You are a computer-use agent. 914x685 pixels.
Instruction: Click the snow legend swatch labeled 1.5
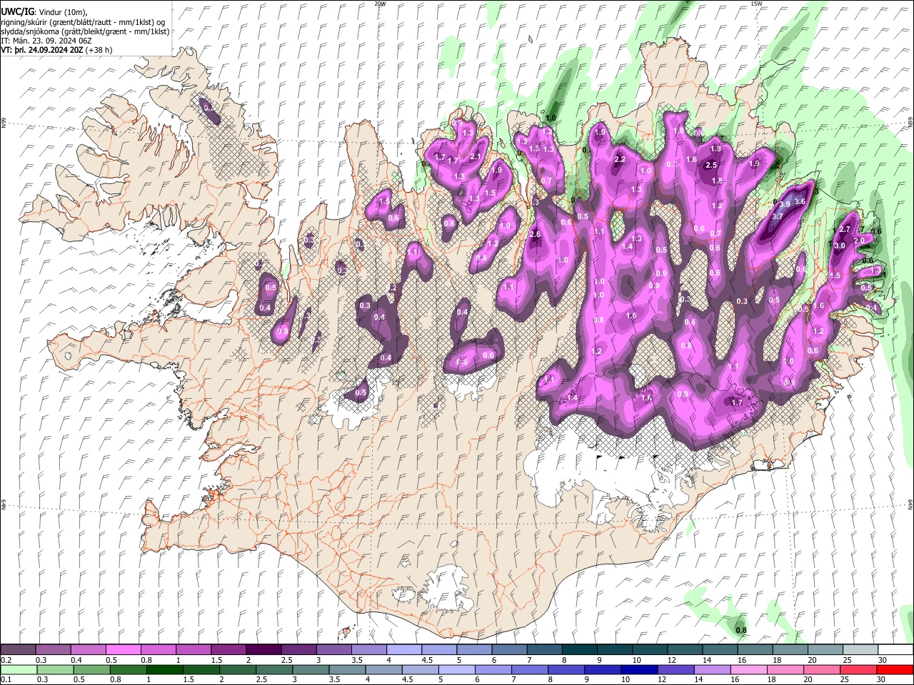(x=228, y=649)
